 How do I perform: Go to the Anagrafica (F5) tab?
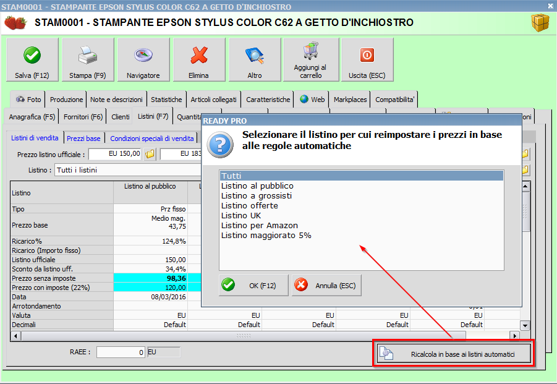[32, 117]
